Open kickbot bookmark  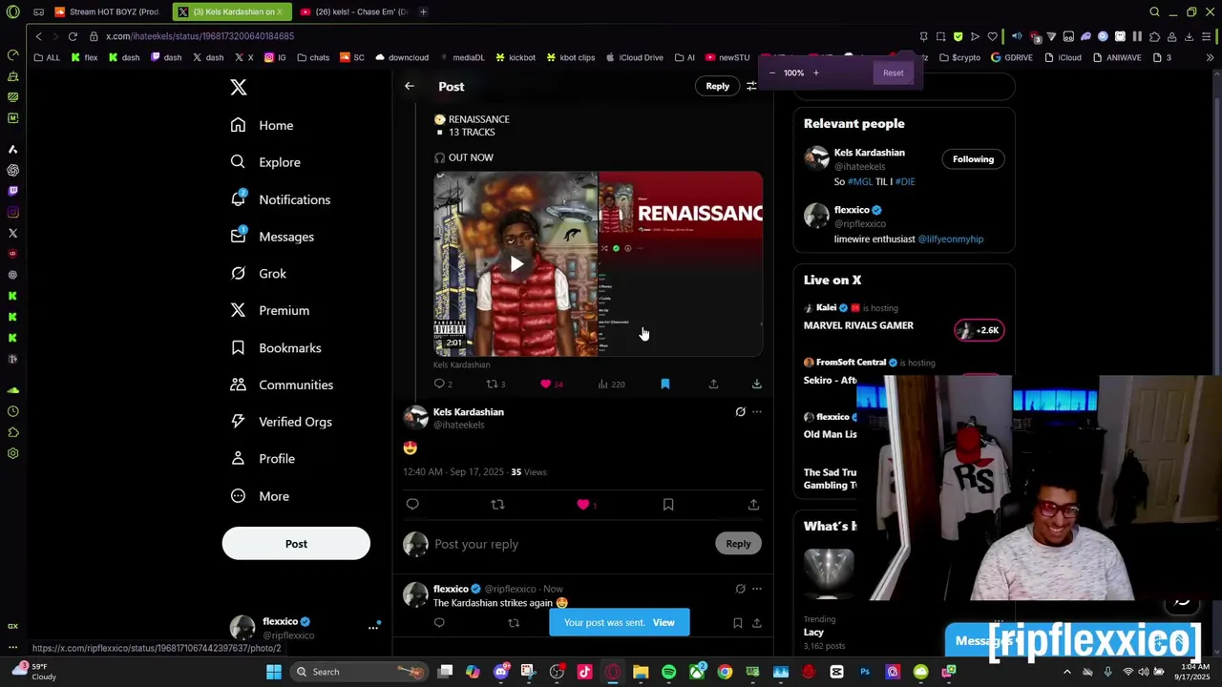[x=515, y=57]
